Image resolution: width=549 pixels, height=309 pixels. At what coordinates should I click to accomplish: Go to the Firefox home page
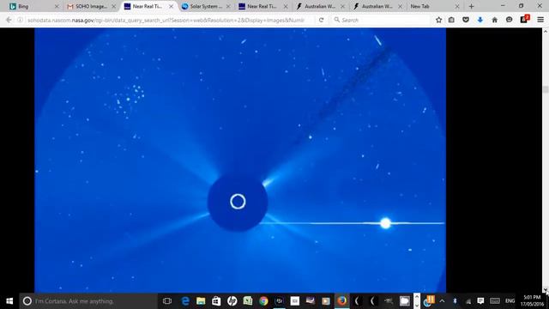tap(494, 20)
